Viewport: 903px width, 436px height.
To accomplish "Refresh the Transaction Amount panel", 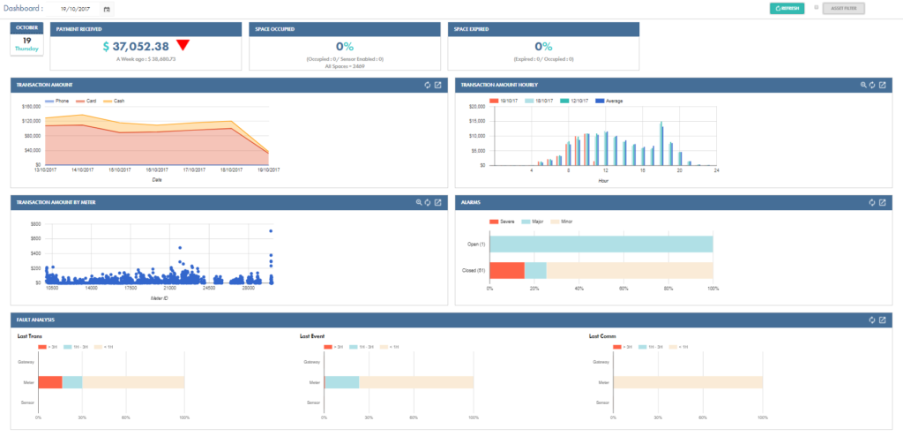I will tap(427, 85).
